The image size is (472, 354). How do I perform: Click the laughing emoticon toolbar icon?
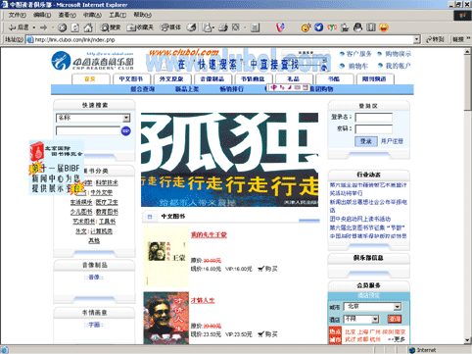point(384,27)
